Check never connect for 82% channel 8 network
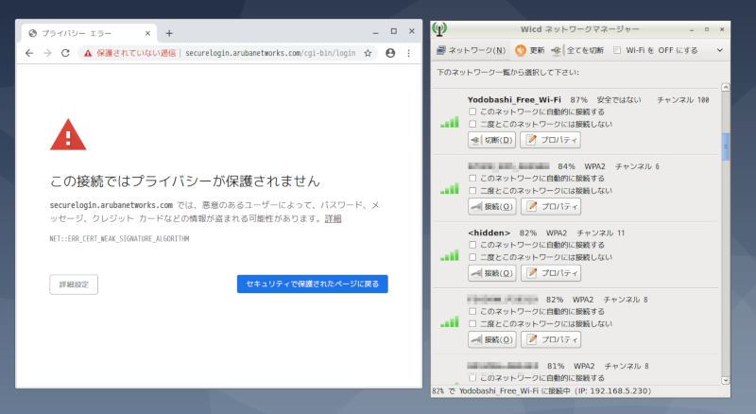The height and width of the screenshot is (414, 756). (x=472, y=324)
